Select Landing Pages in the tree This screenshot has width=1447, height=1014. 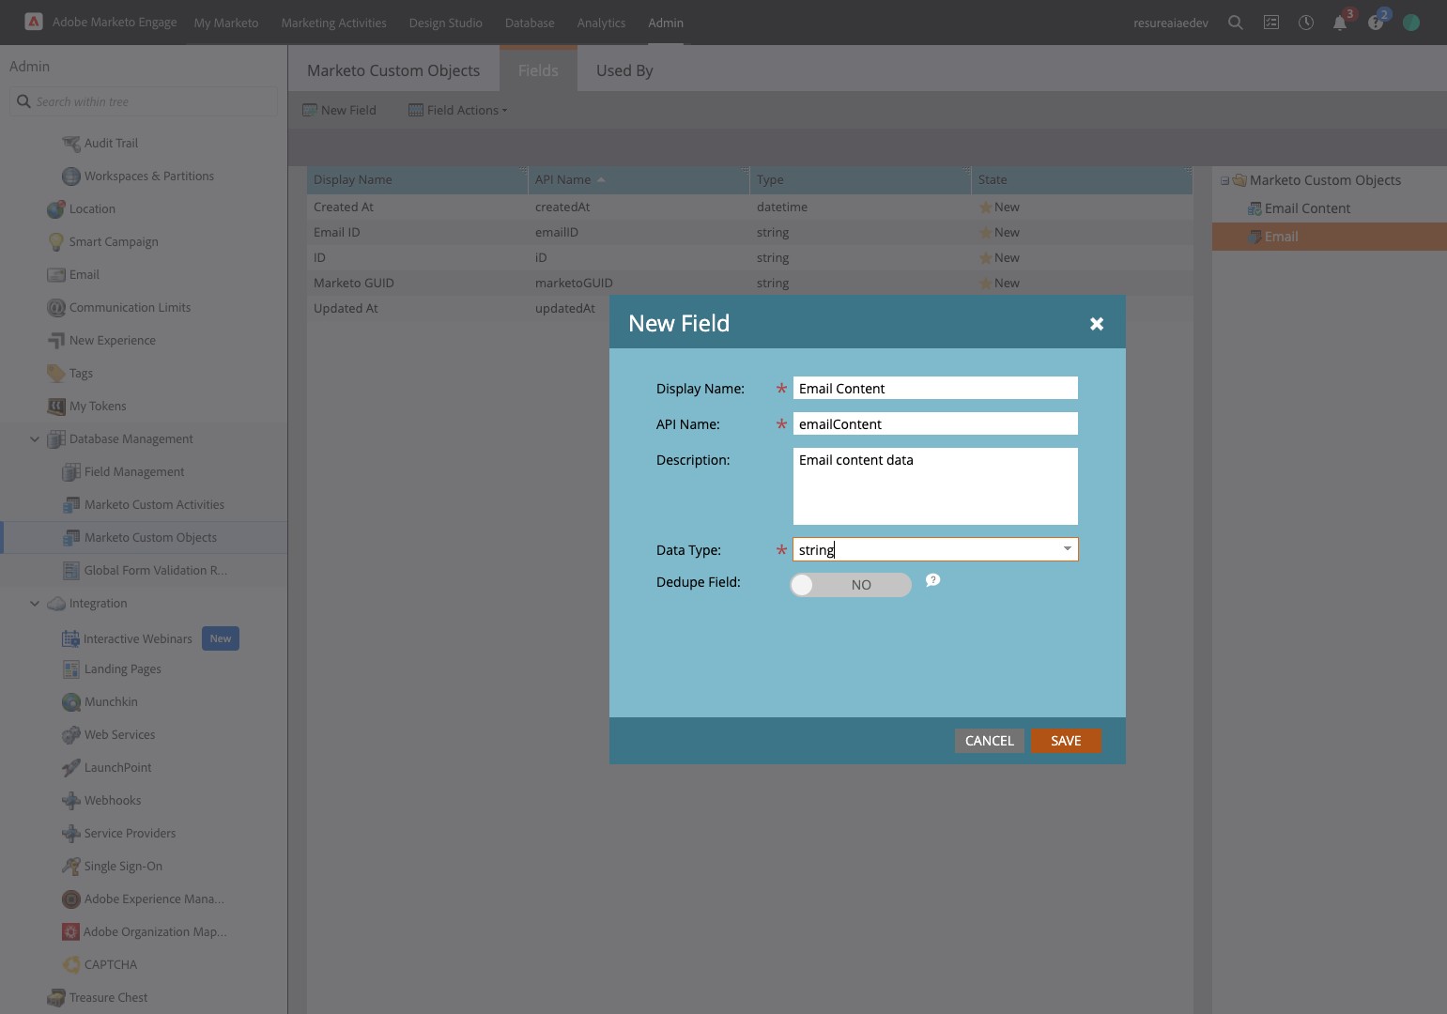[122, 669]
